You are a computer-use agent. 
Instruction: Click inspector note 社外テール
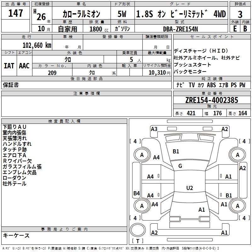(x=14, y=184)
